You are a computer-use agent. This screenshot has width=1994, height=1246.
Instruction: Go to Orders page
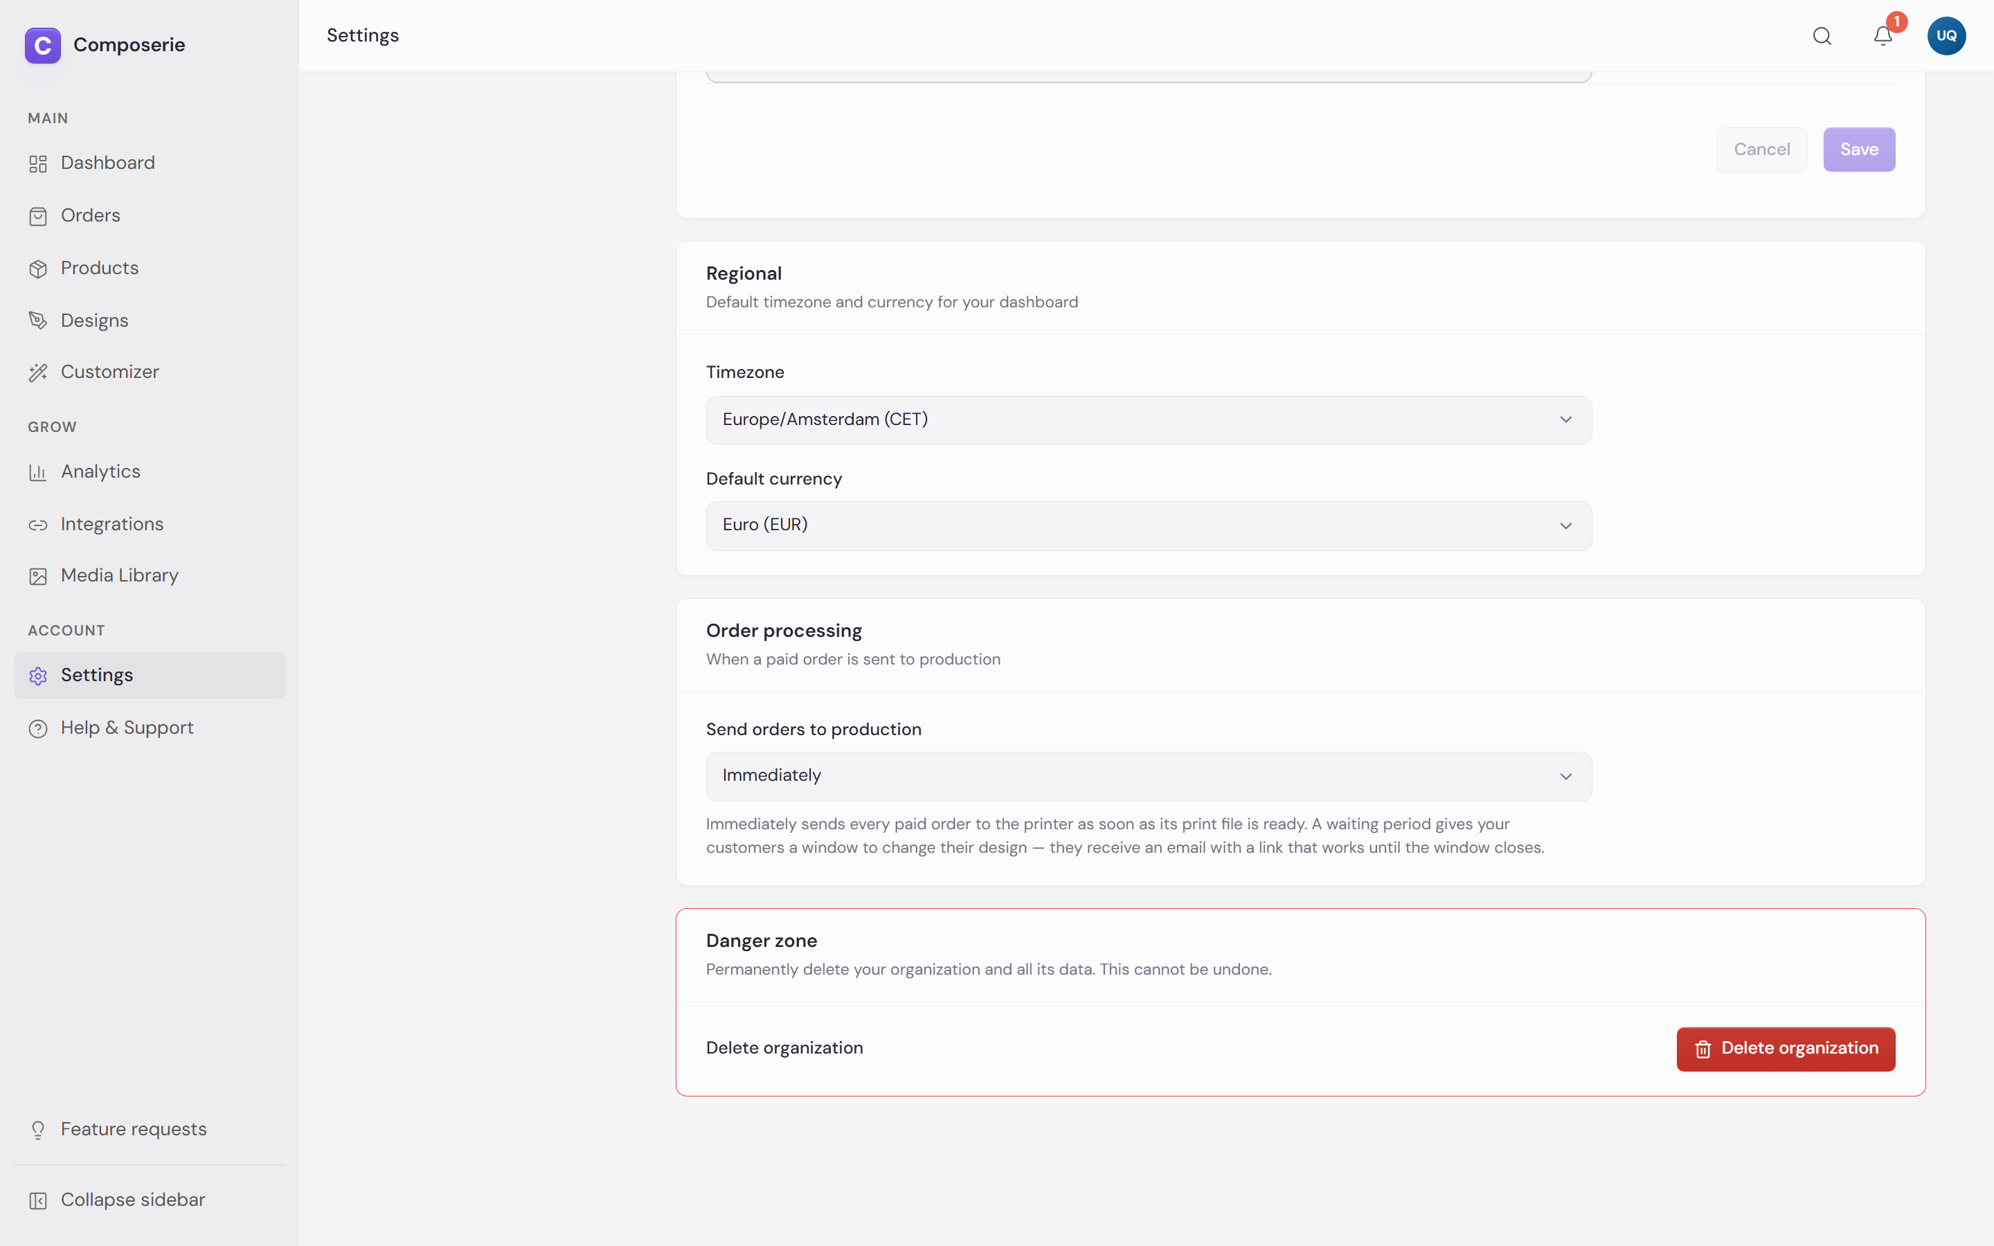[149, 216]
